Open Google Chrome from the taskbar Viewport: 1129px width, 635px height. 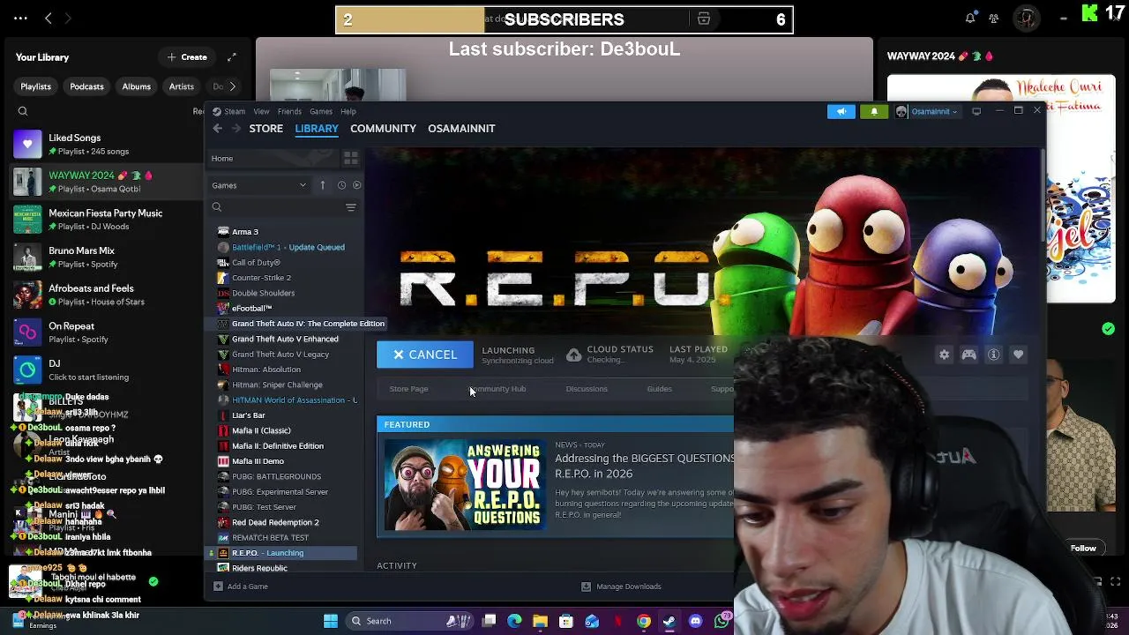point(644,621)
